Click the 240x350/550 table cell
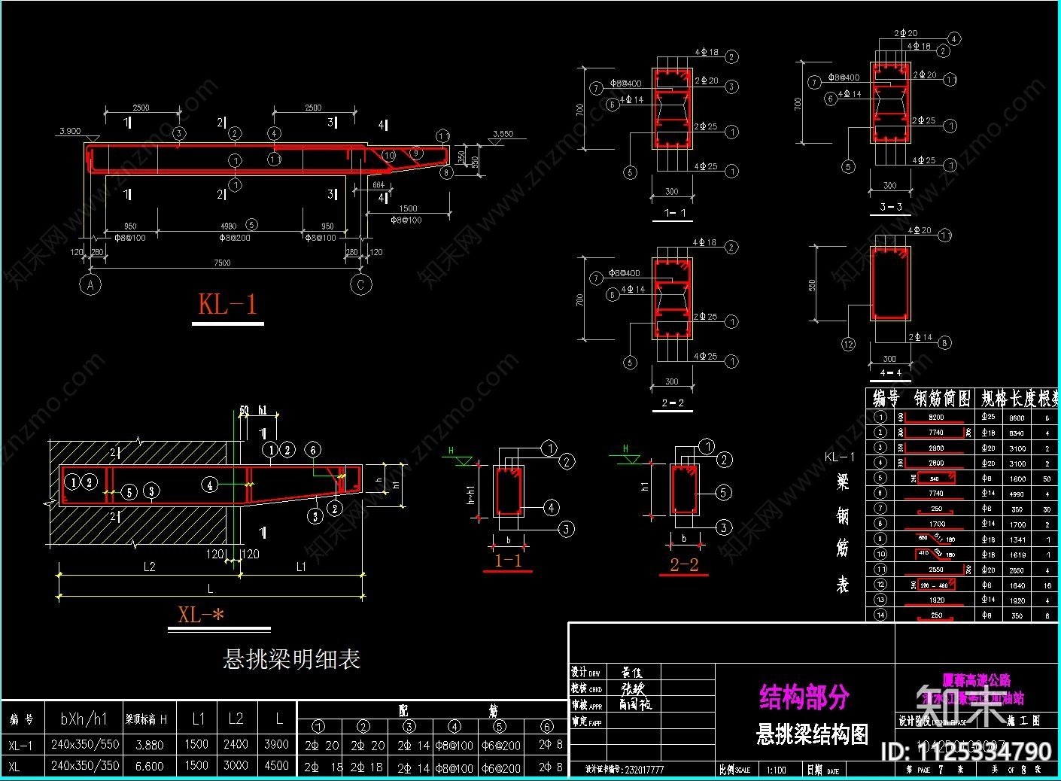 [x=85, y=744]
